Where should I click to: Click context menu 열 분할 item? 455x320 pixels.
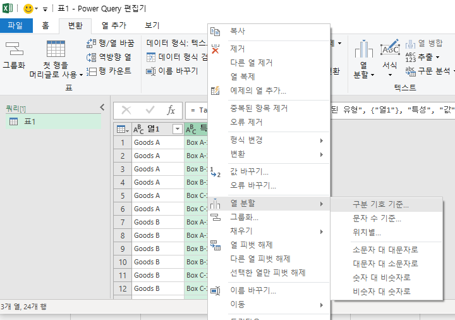pos(269,204)
